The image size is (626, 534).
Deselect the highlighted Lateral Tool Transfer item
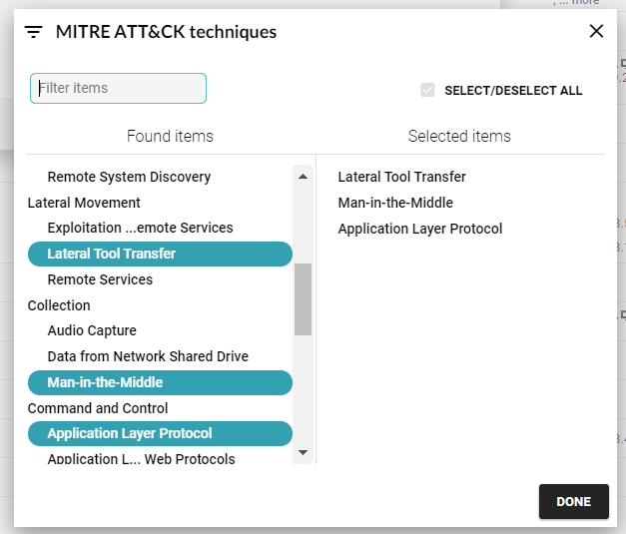160,254
